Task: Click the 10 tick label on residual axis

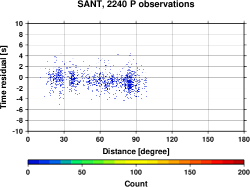Action: pos(19,23)
